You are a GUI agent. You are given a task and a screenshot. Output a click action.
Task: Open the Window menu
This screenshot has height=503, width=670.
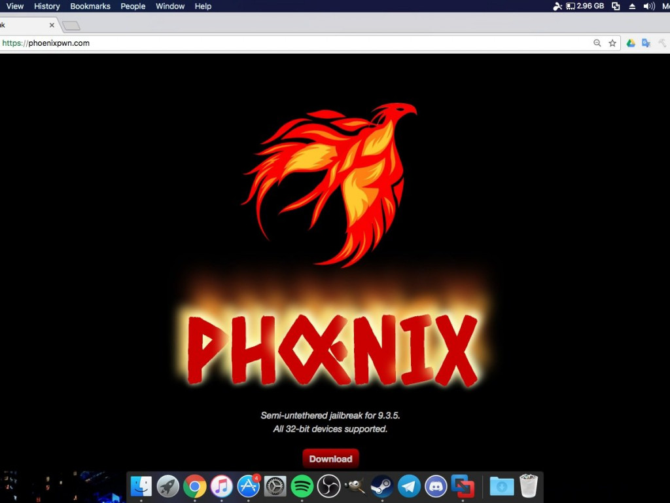[x=170, y=7]
